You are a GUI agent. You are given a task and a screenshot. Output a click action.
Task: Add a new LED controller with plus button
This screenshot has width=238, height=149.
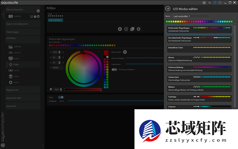(120, 29)
